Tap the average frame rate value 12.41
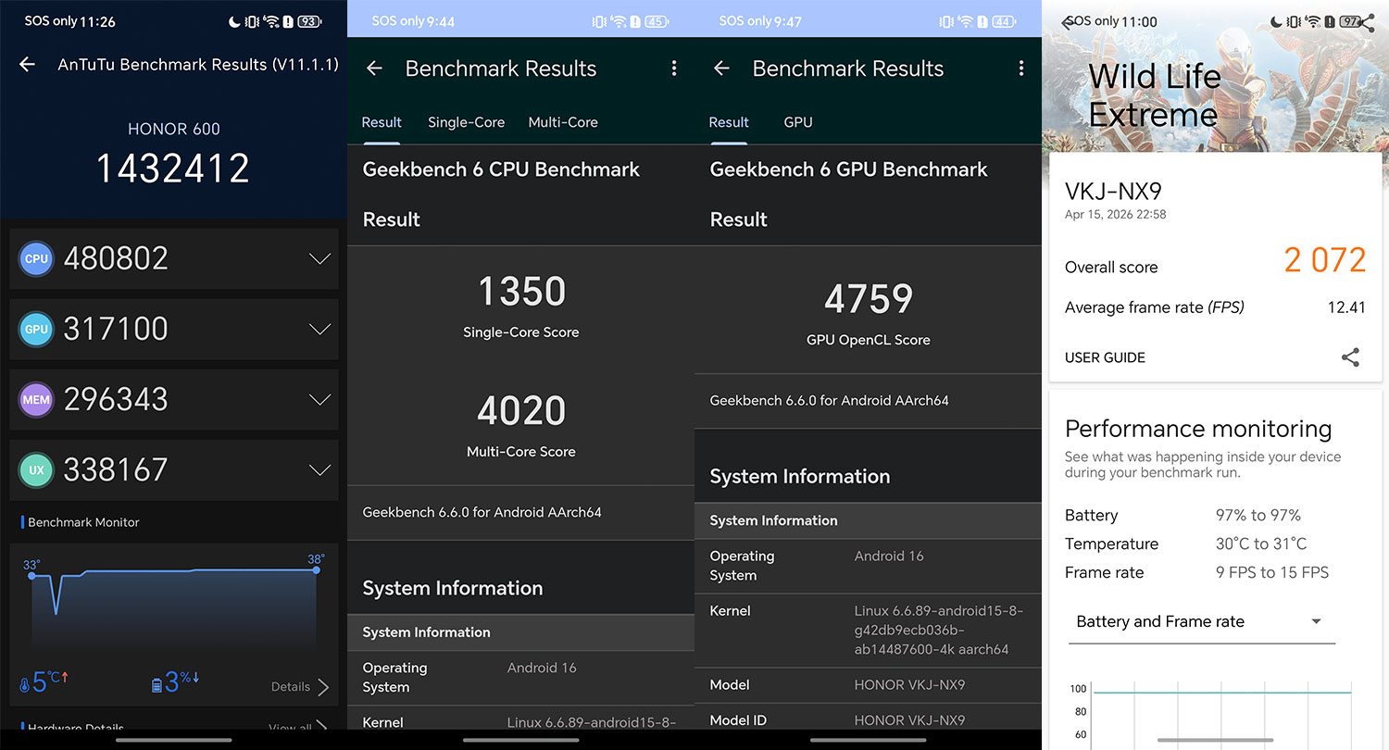This screenshot has width=1389, height=750. pos(1346,307)
